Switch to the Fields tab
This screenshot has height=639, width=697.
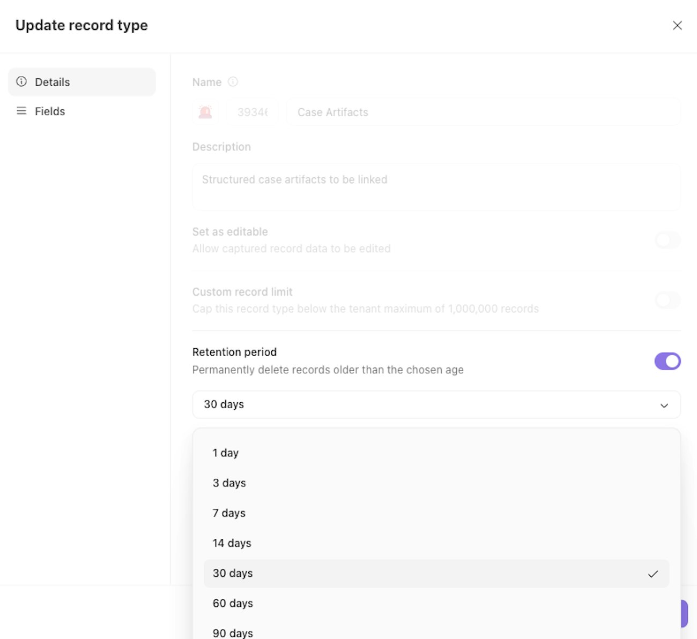coord(50,111)
